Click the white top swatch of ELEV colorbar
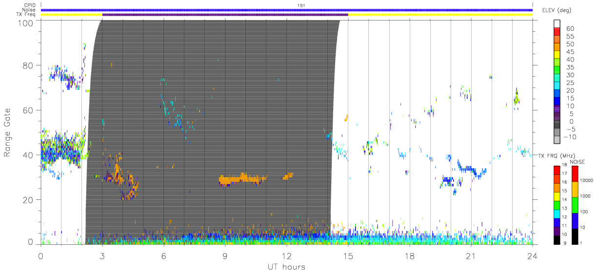The width and height of the screenshot is (599, 277). point(557,23)
